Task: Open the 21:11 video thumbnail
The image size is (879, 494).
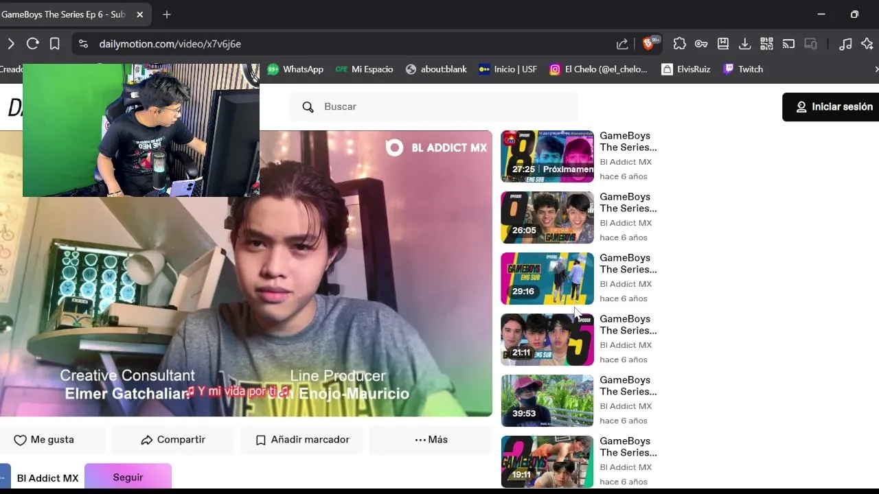Action: pyautogui.click(x=547, y=340)
